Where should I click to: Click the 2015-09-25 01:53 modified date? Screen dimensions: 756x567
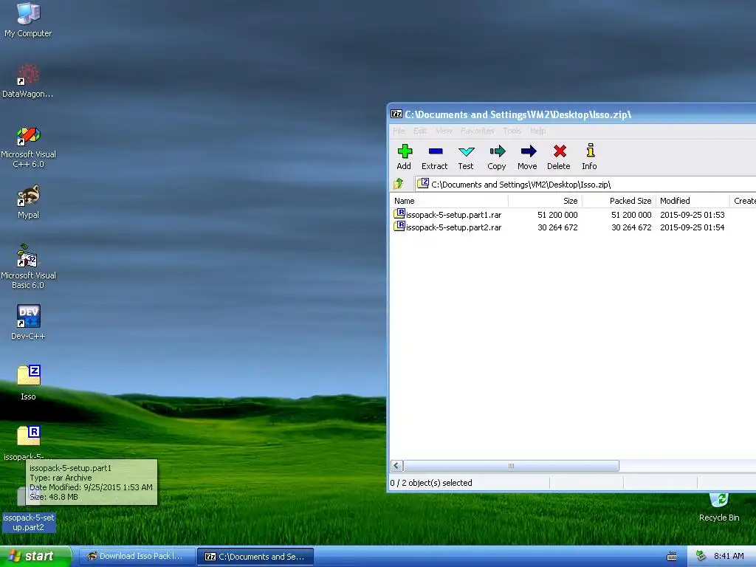[x=693, y=215]
